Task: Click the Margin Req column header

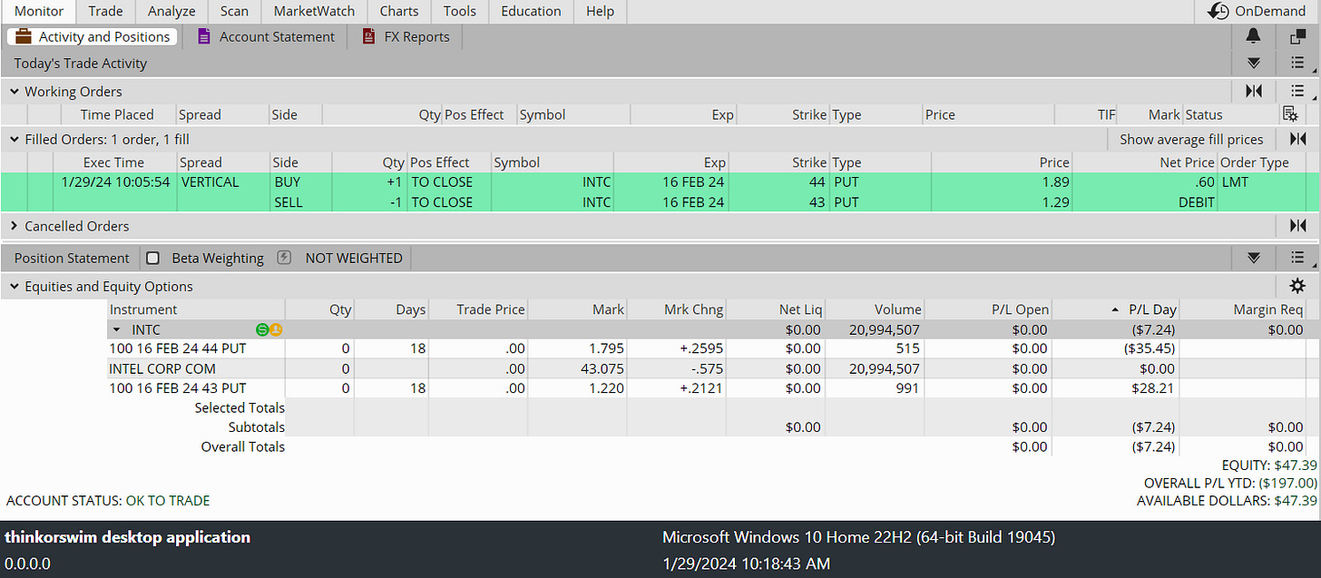Action: coord(1268,309)
